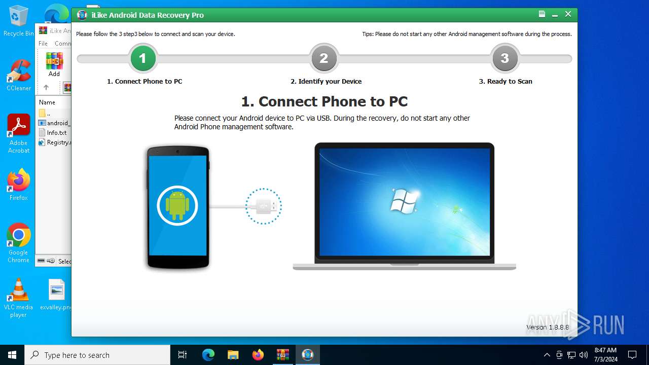649x365 pixels.
Task: Open Firefox desktop icon
Action: (x=19, y=185)
